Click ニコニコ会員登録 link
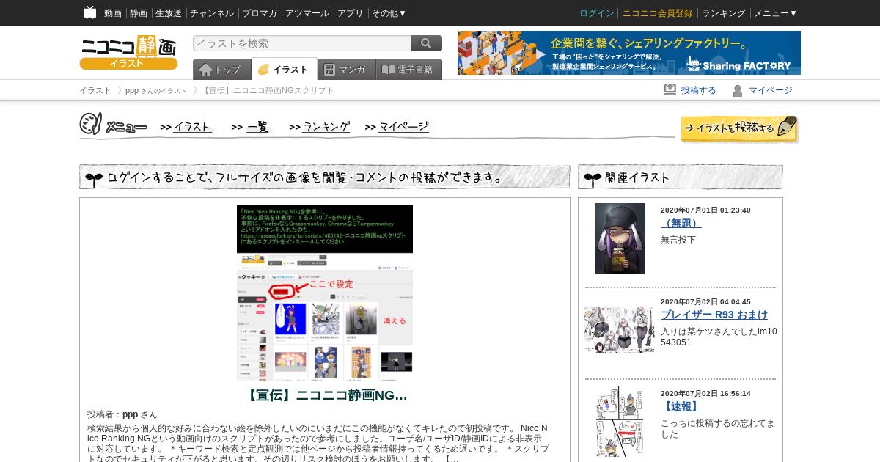The image size is (880, 462). tap(658, 13)
